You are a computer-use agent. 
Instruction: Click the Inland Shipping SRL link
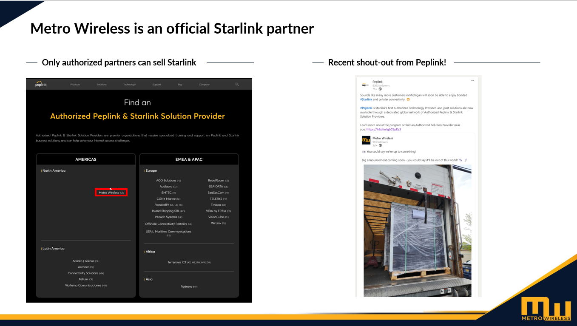[x=168, y=211]
